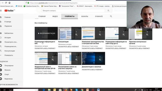Screen dimensions: 162x91
Task: Switch to the КАНАЛЫ channel tab
Action: click(85, 16)
